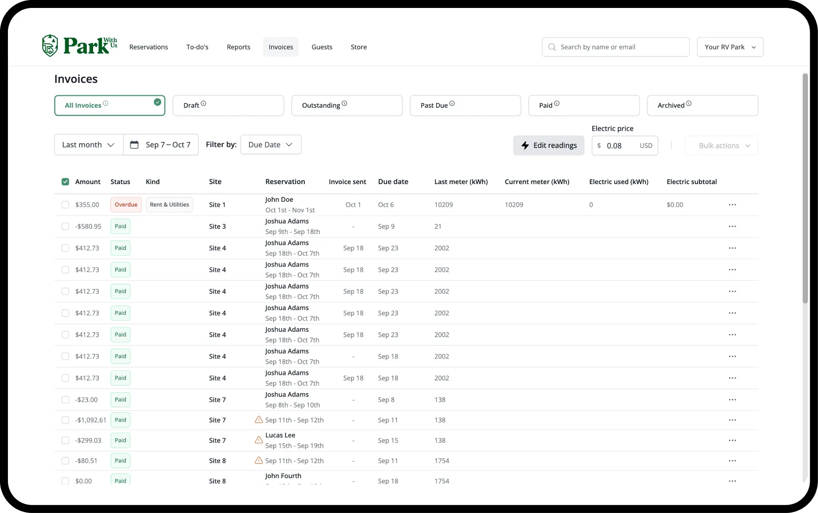
Task: Click warning icon on Lucas Lee reservation
Action: 259,440
